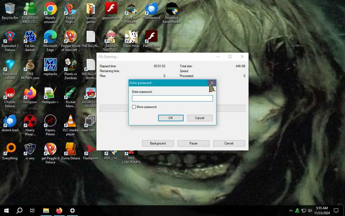Viewport: 345px width, 216px height.
Task: Expand hidden system tray icons chevron
Action: (x=291, y=211)
